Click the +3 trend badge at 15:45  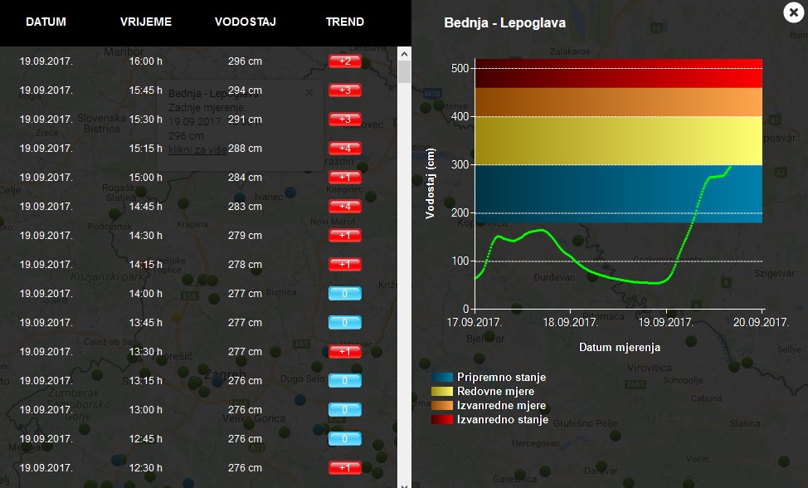tap(345, 90)
